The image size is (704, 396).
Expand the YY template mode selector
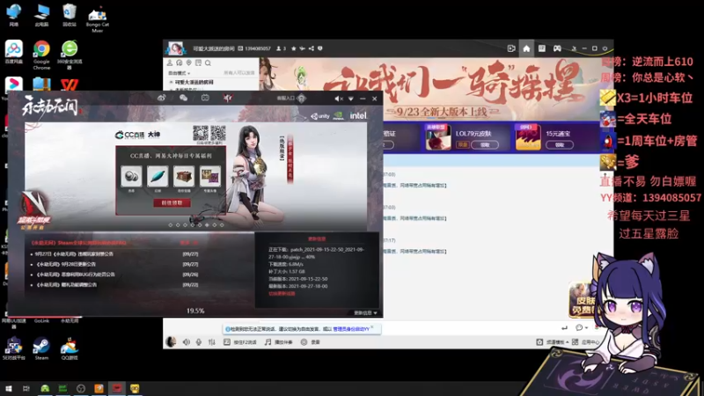554,342
